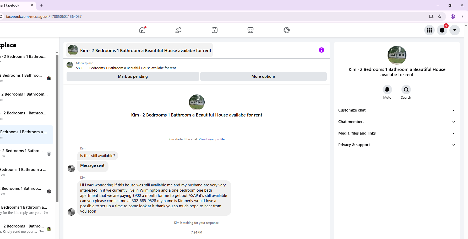Click the avatar next to 'Message sent'
The height and width of the screenshot is (239, 468).
tap(71, 169)
